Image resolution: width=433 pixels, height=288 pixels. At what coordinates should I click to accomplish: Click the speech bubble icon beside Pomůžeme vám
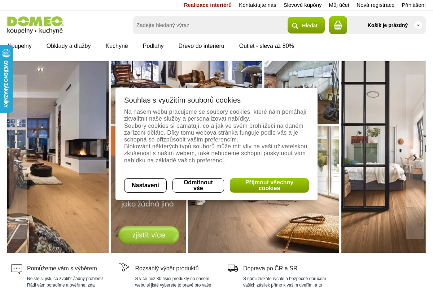17,269
